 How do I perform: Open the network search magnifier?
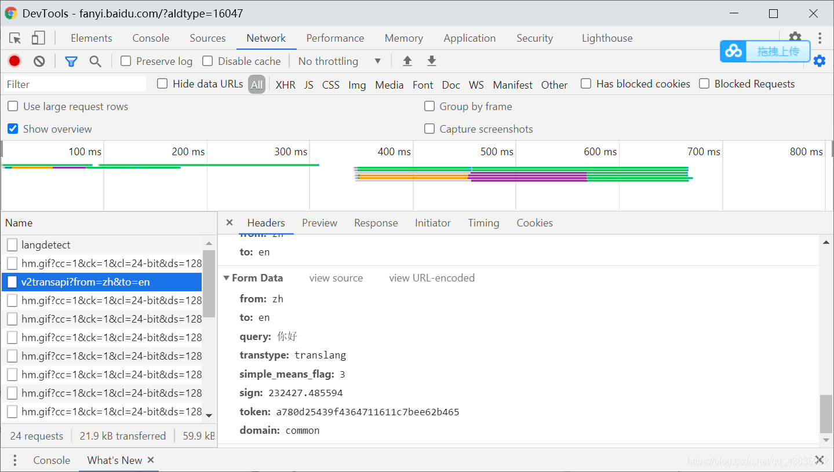tap(95, 61)
